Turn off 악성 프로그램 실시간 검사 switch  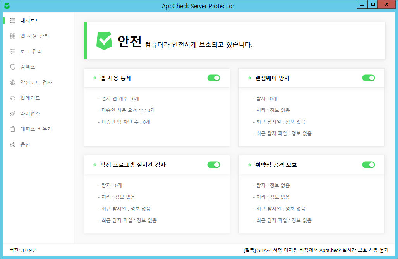[213, 165]
